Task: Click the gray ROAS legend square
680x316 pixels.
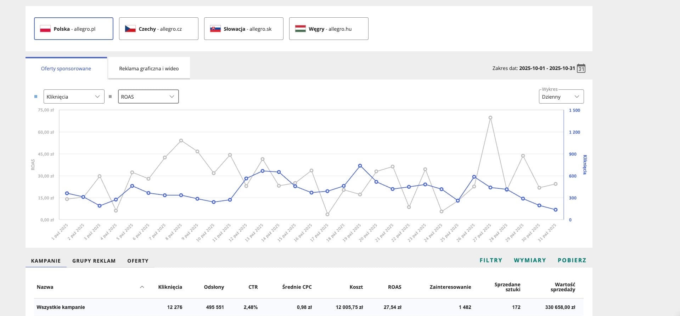Action: [110, 96]
